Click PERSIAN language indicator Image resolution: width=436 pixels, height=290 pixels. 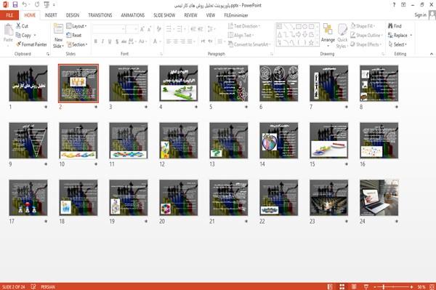(x=48, y=286)
